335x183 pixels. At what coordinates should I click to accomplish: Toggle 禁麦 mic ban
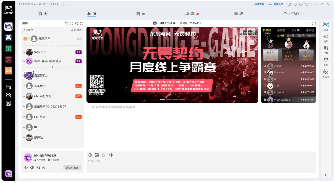pyautogui.click(x=73, y=30)
